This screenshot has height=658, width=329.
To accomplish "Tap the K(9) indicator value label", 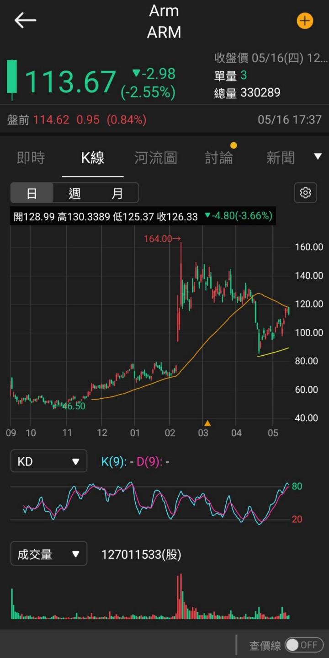I will coord(117,462).
